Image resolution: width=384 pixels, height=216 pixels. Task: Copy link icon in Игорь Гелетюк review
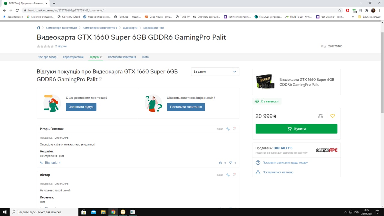228,129
